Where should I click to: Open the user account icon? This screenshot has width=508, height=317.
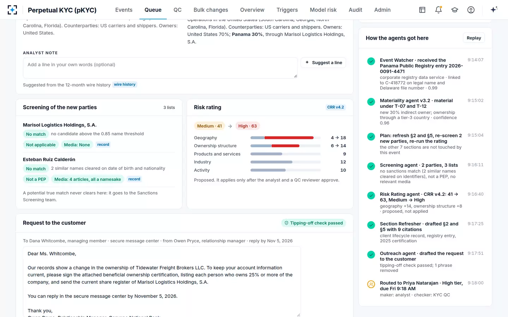pos(471,10)
